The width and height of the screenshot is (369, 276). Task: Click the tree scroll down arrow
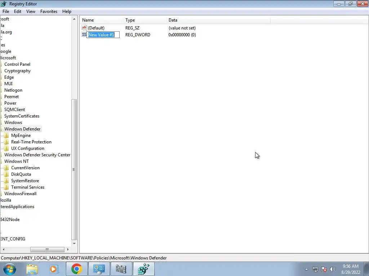[74, 243]
